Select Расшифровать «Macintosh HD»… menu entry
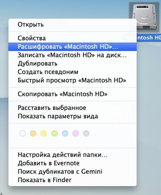 [x=73, y=46]
